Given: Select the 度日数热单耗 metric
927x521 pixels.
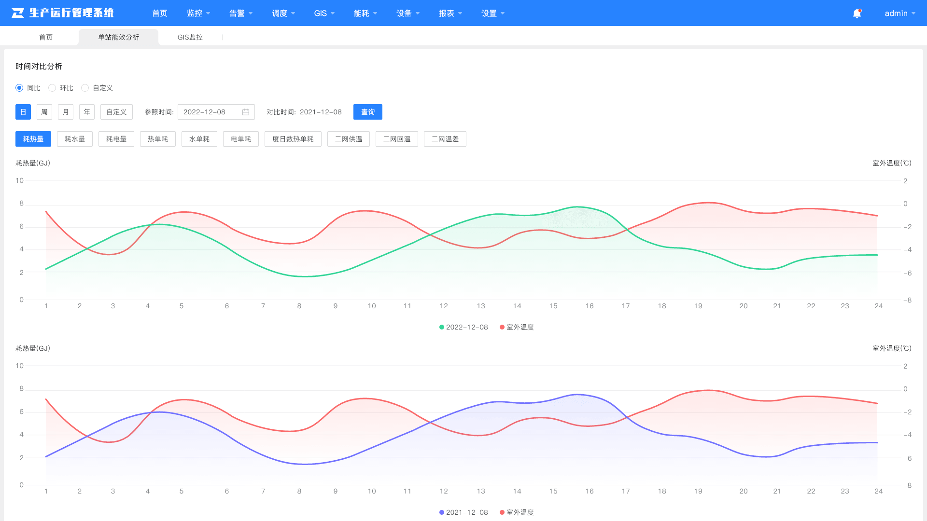Looking at the screenshot, I should (293, 139).
